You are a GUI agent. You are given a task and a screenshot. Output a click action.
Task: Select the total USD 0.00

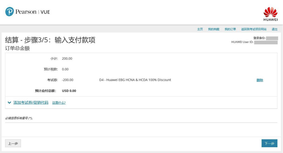pyautogui.click(x=69, y=91)
